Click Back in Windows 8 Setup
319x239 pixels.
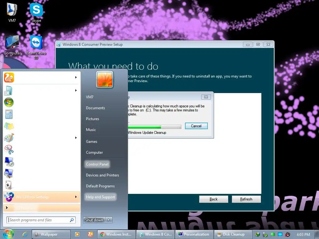click(x=214, y=199)
